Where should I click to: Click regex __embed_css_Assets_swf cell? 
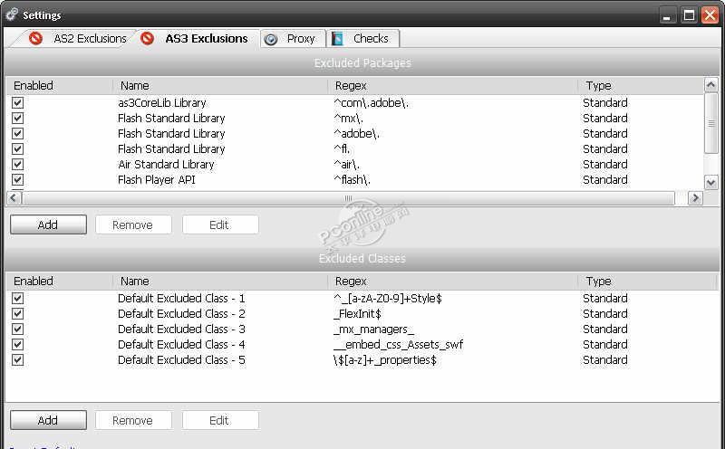398,344
